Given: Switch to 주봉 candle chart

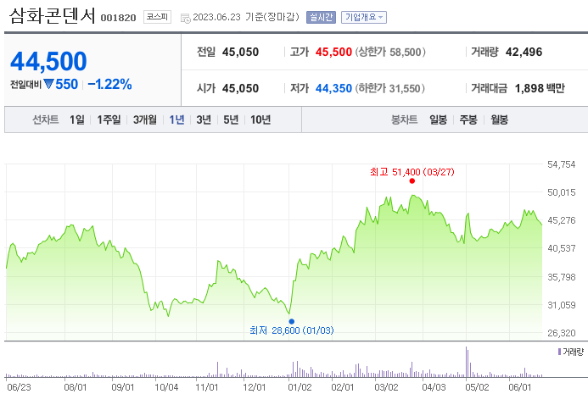Looking at the screenshot, I should click(468, 119).
